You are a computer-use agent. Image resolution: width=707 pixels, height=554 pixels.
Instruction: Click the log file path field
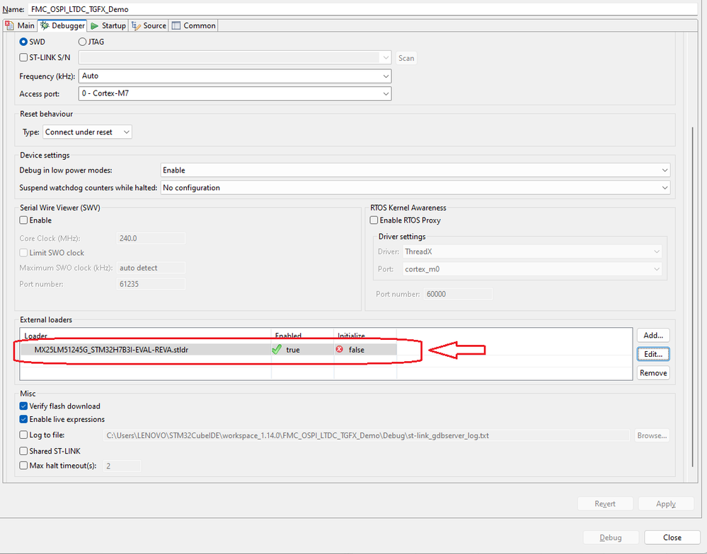pyautogui.click(x=366, y=436)
